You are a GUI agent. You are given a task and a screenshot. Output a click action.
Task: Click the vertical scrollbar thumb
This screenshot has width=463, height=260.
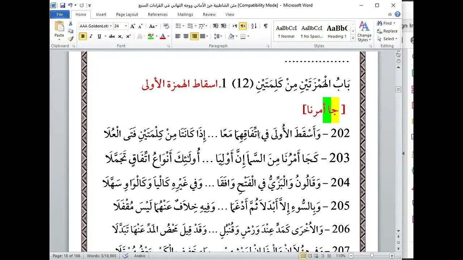pos(398,89)
